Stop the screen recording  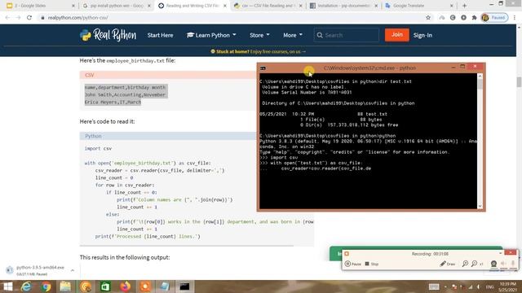tap(372, 264)
